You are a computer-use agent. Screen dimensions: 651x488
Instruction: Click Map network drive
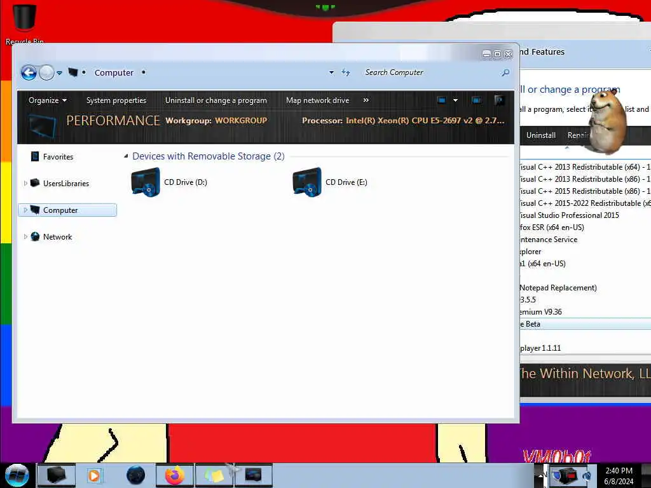click(x=318, y=100)
